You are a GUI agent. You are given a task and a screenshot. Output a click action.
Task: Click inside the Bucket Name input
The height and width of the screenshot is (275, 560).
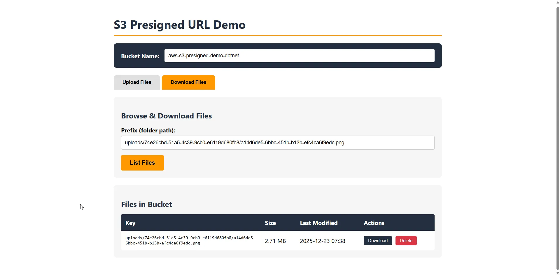(x=299, y=55)
